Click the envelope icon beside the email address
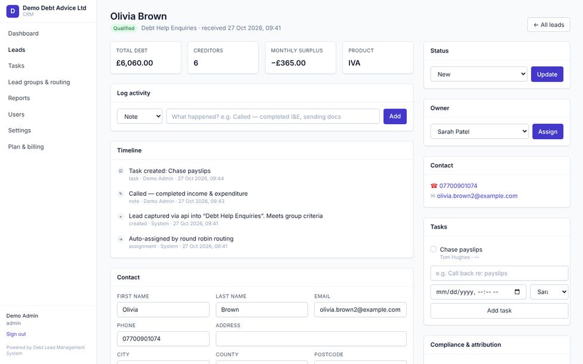The width and height of the screenshot is (583, 364). point(433,196)
